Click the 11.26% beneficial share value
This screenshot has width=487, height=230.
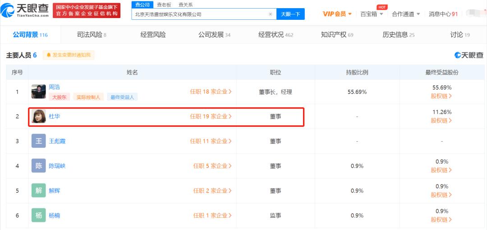tap(441, 112)
